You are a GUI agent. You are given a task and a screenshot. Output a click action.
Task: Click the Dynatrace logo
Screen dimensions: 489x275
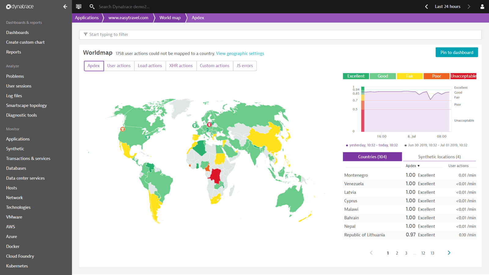click(20, 6)
